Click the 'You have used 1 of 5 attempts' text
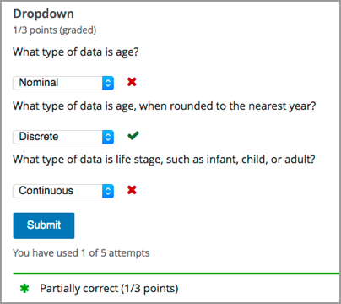Screen dimensions: 341x304 [81, 252]
